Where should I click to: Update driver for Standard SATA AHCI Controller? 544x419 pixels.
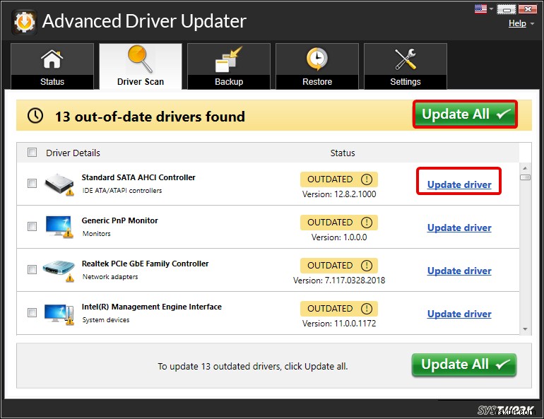[459, 184]
